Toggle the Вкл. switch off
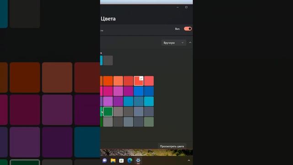Viewport: 293px width, 165px height. point(188,28)
